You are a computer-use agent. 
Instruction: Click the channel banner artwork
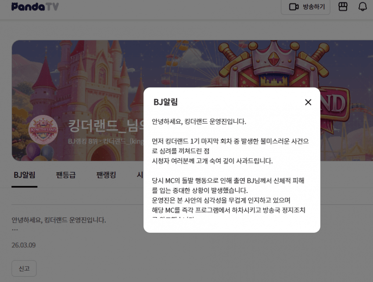click(88, 66)
